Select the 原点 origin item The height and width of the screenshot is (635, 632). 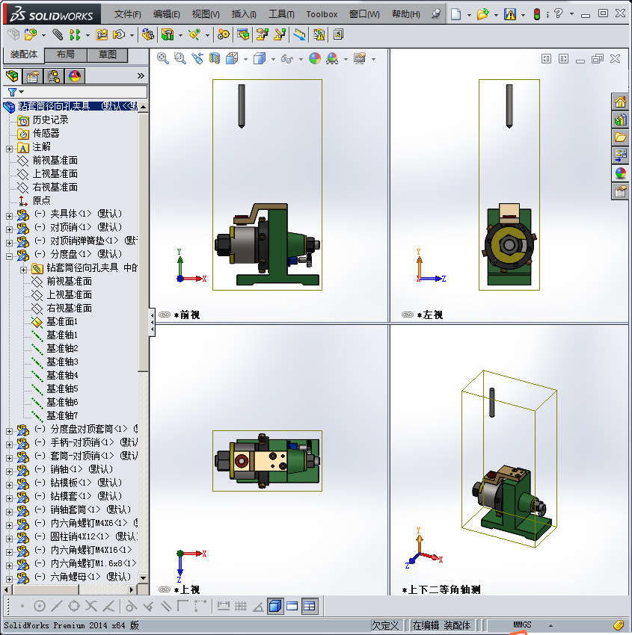click(41, 200)
